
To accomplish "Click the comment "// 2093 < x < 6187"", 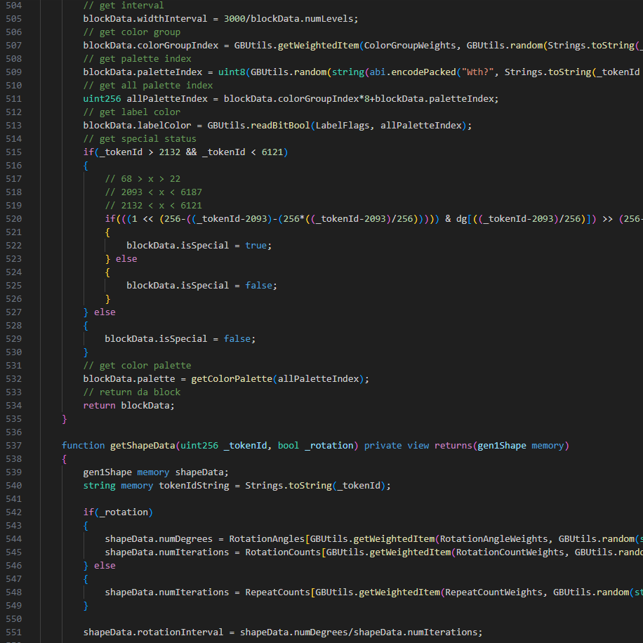I will click(153, 192).
